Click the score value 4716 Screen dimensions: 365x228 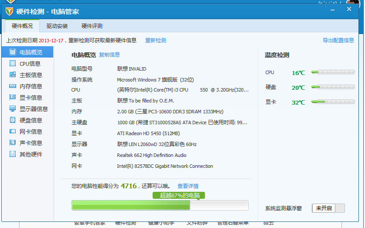[129, 186]
